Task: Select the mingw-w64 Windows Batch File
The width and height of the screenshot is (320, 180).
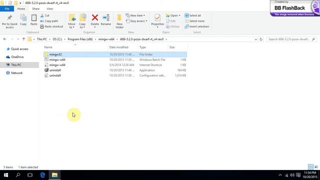Action: [x=115, y=60]
